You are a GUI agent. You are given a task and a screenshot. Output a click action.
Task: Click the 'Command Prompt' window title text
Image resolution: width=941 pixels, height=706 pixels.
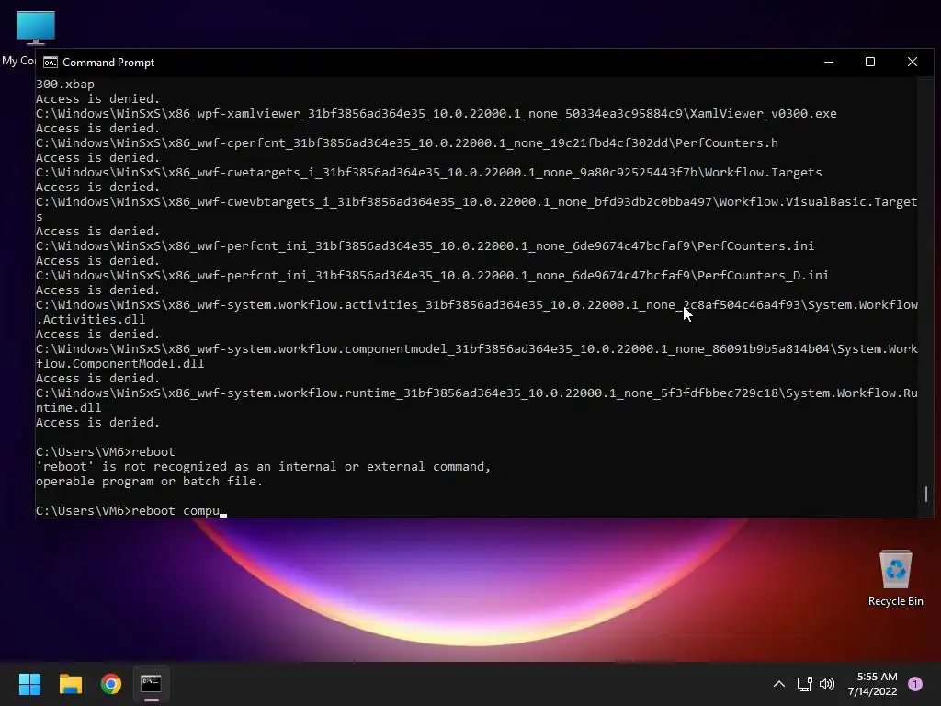[108, 63]
